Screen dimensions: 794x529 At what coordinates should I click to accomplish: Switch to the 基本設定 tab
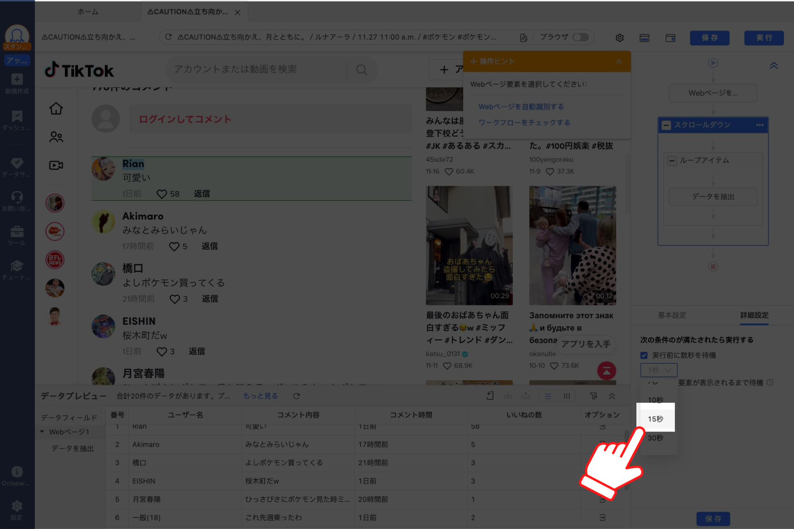(x=672, y=315)
